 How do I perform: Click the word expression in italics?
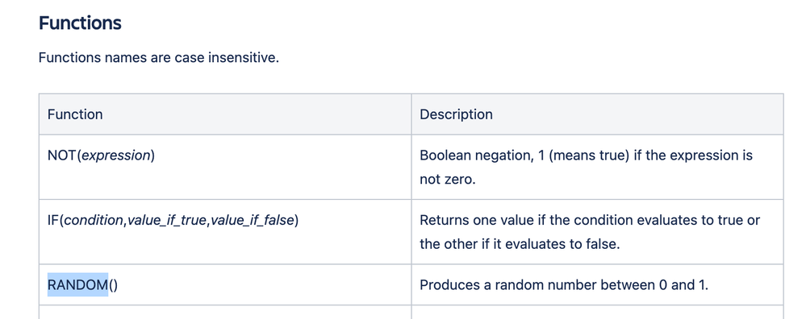tap(115, 155)
